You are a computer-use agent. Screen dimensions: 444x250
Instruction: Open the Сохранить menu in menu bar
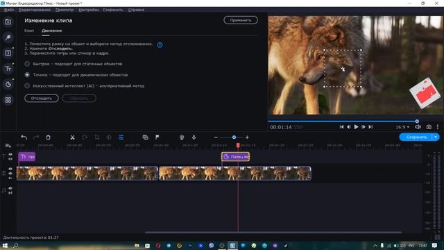(x=113, y=10)
